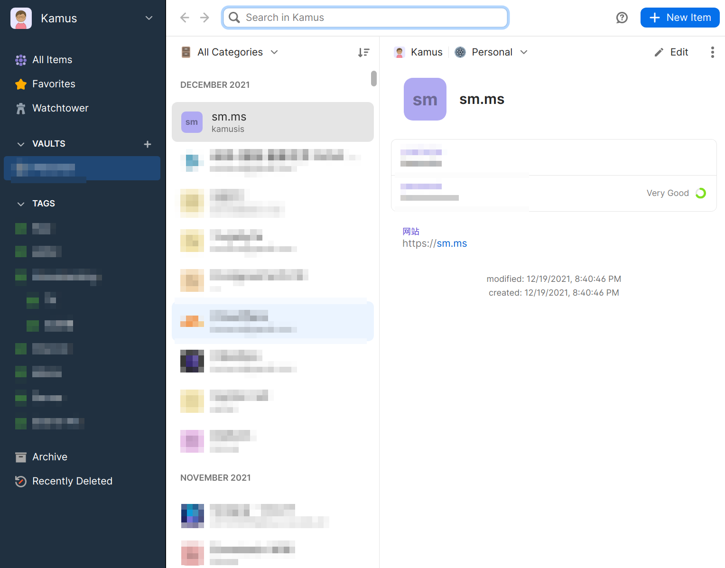Click the large sm.ms item icon
The image size is (725, 568).
[x=425, y=99]
